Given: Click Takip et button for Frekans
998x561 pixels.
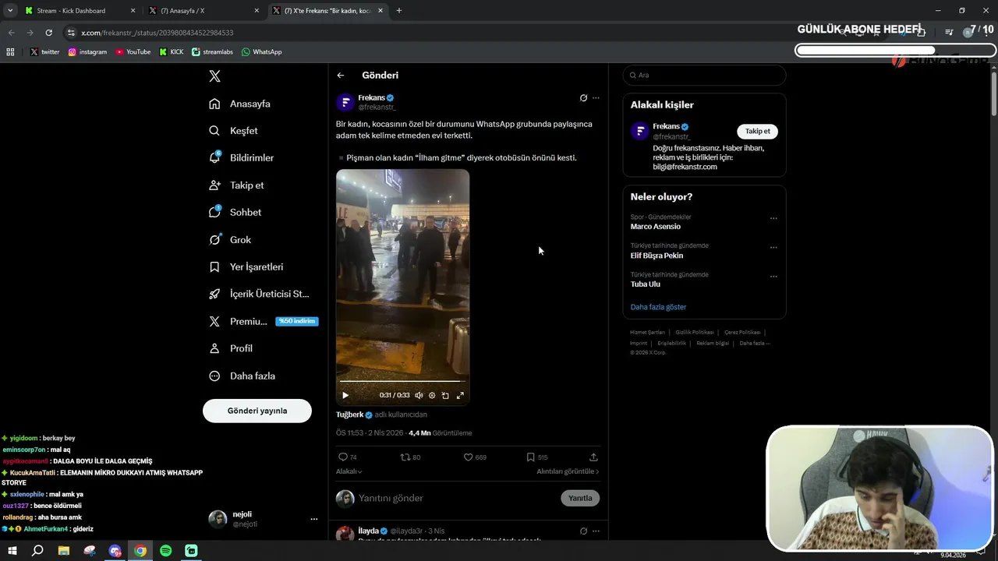Looking at the screenshot, I should (757, 132).
